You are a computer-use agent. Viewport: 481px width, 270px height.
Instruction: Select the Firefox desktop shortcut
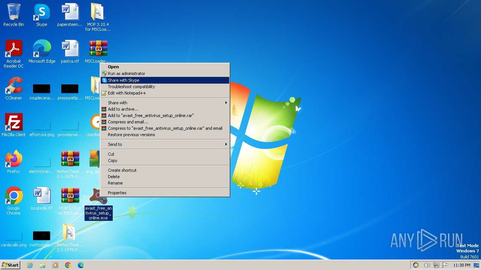(x=14, y=162)
